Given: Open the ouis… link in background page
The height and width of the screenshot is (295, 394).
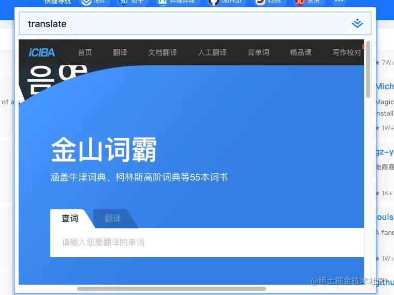Looking at the screenshot, I should point(385,217).
